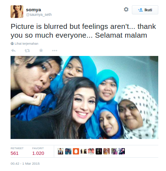Click the reply arrow icon
This screenshot has height=171, width=166.
click(x=13, y=51)
